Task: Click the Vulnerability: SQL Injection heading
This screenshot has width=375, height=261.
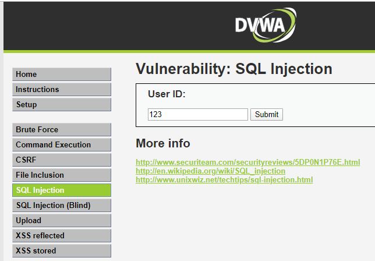Action: [234, 69]
